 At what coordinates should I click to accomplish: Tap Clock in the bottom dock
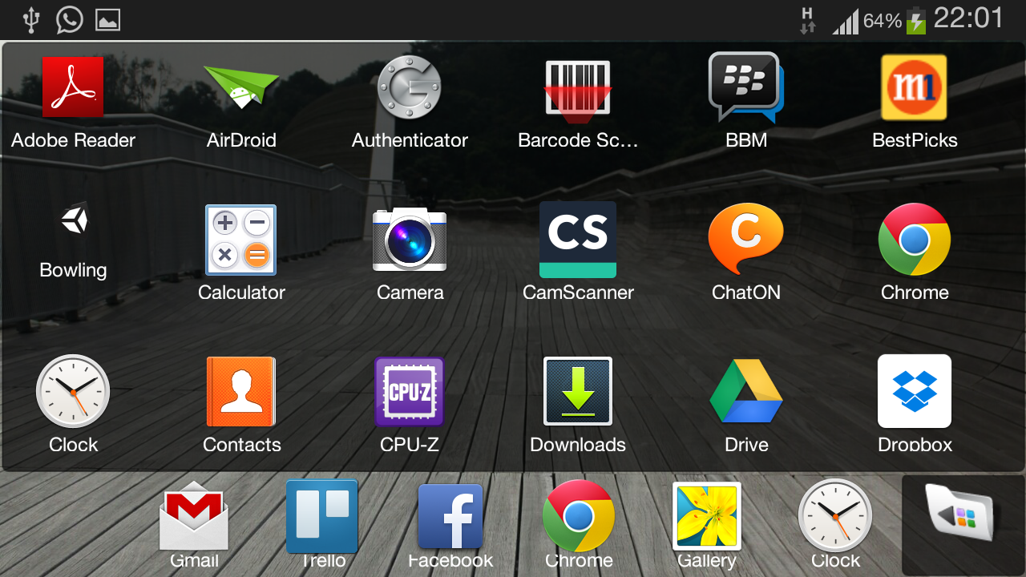point(835,517)
